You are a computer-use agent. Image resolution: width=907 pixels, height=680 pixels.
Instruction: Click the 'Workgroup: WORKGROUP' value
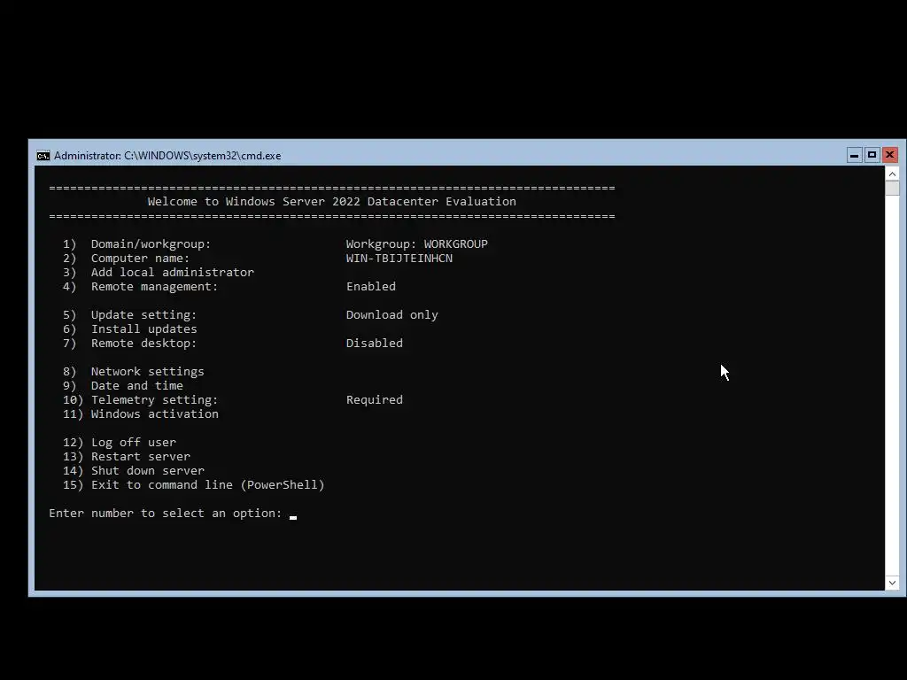416,244
